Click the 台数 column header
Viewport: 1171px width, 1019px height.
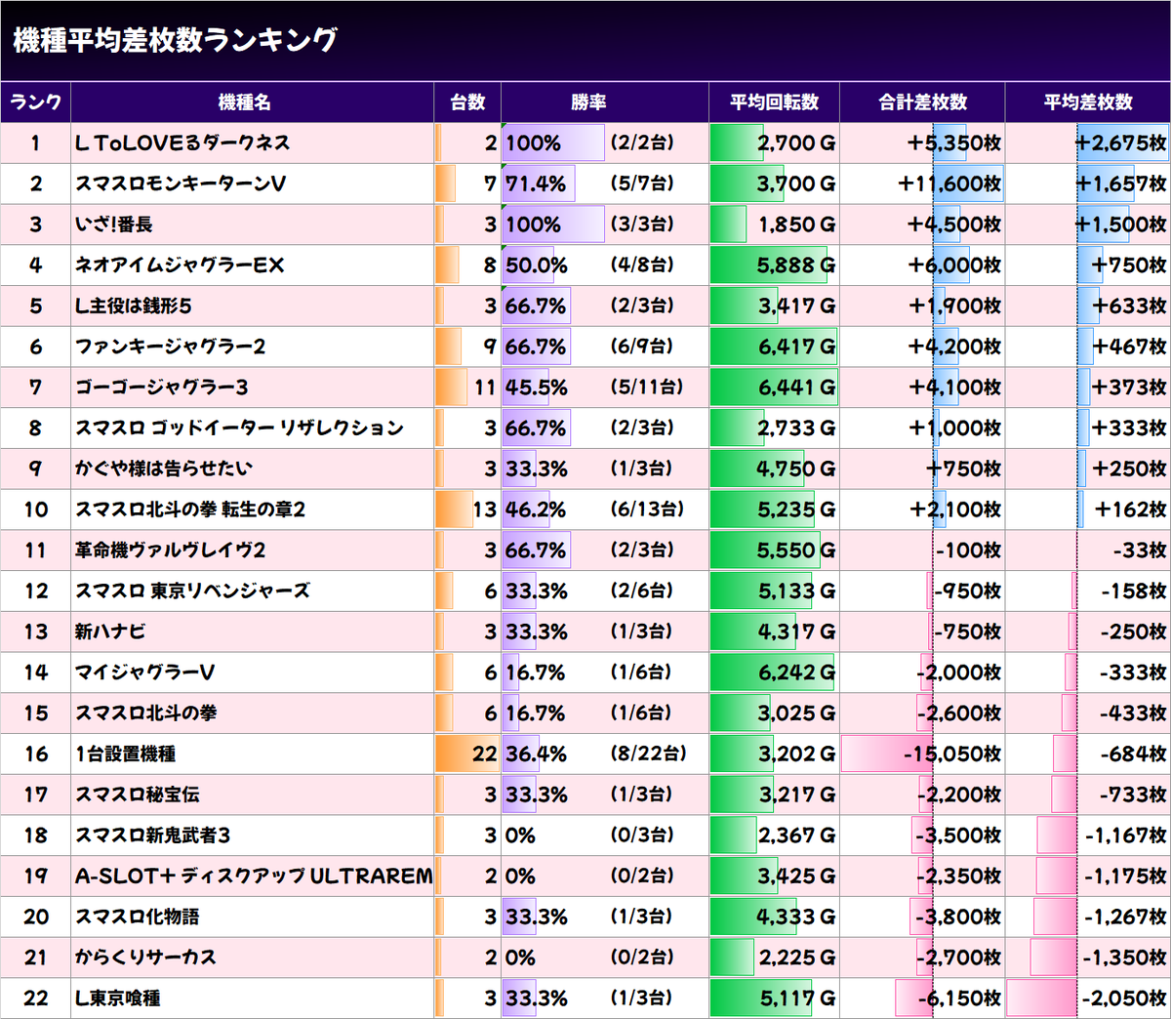(x=467, y=102)
